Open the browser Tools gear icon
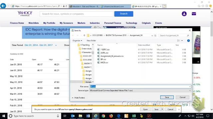The height and width of the screenshot is (119, 213). click(207, 6)
